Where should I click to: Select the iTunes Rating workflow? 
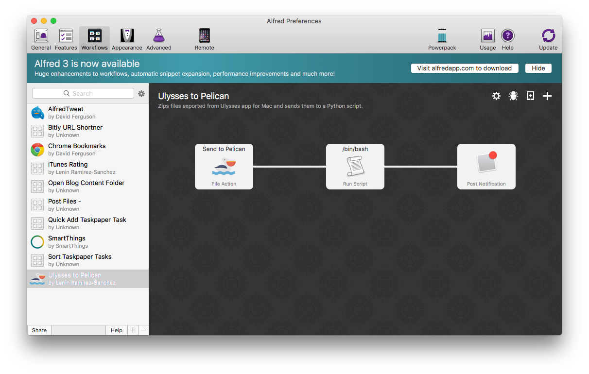point(88,168)
